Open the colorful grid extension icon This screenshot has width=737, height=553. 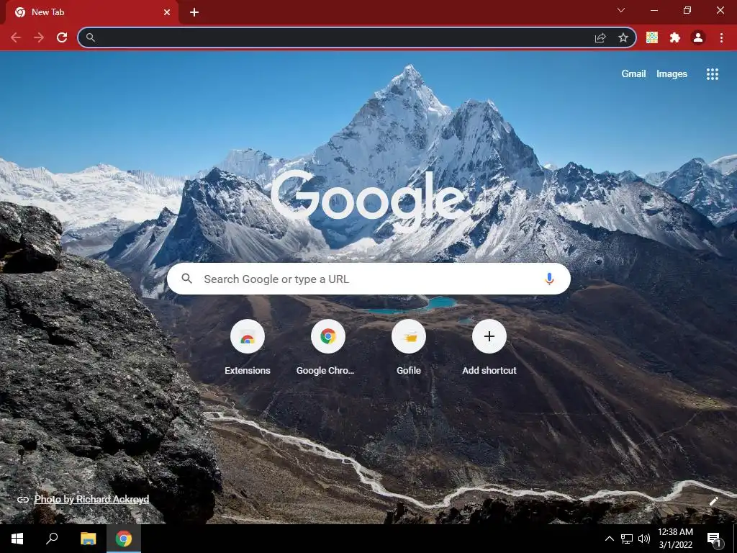pyautogui.click(x=652, y=37)
